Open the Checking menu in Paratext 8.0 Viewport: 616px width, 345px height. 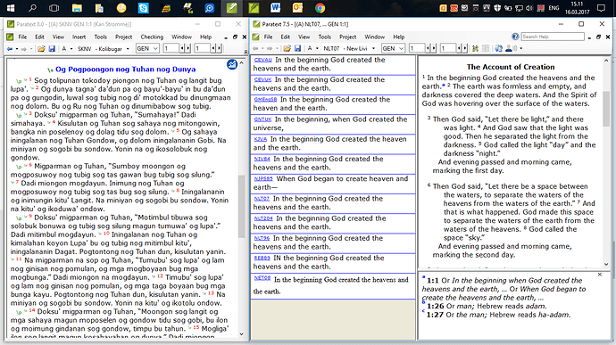tap(152, 37)
